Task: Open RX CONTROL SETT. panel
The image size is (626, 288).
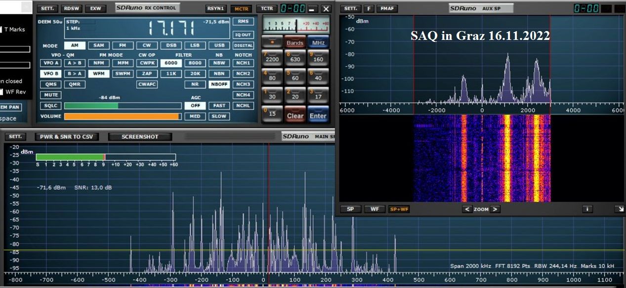Action: (48, 9)
